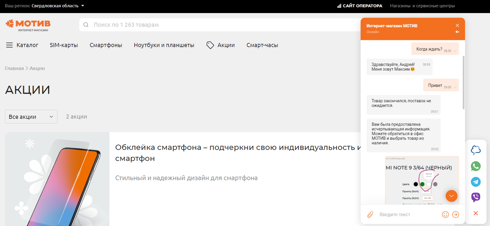This screenshot has width=490, height=226.
Task: Click signal bars icon near САЙТ ОПЕРАТОРА
Action: pyautogui.click(x=339, y=6)
